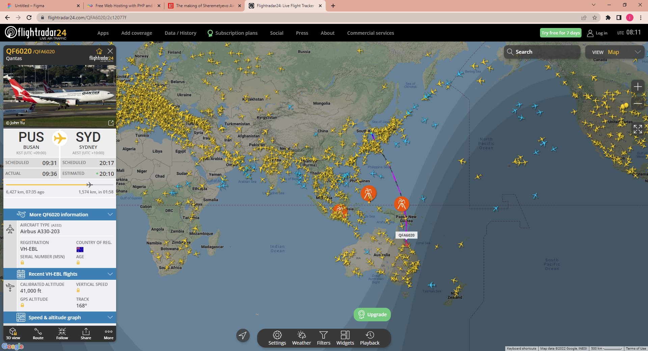Open the Social menu
This screenshot has height=351, width=648.
point(277,33)
